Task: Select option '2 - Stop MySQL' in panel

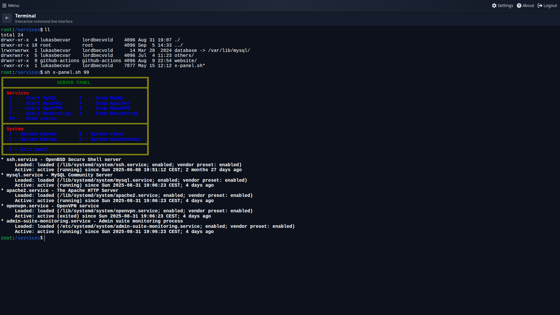Action: point(101,98)
